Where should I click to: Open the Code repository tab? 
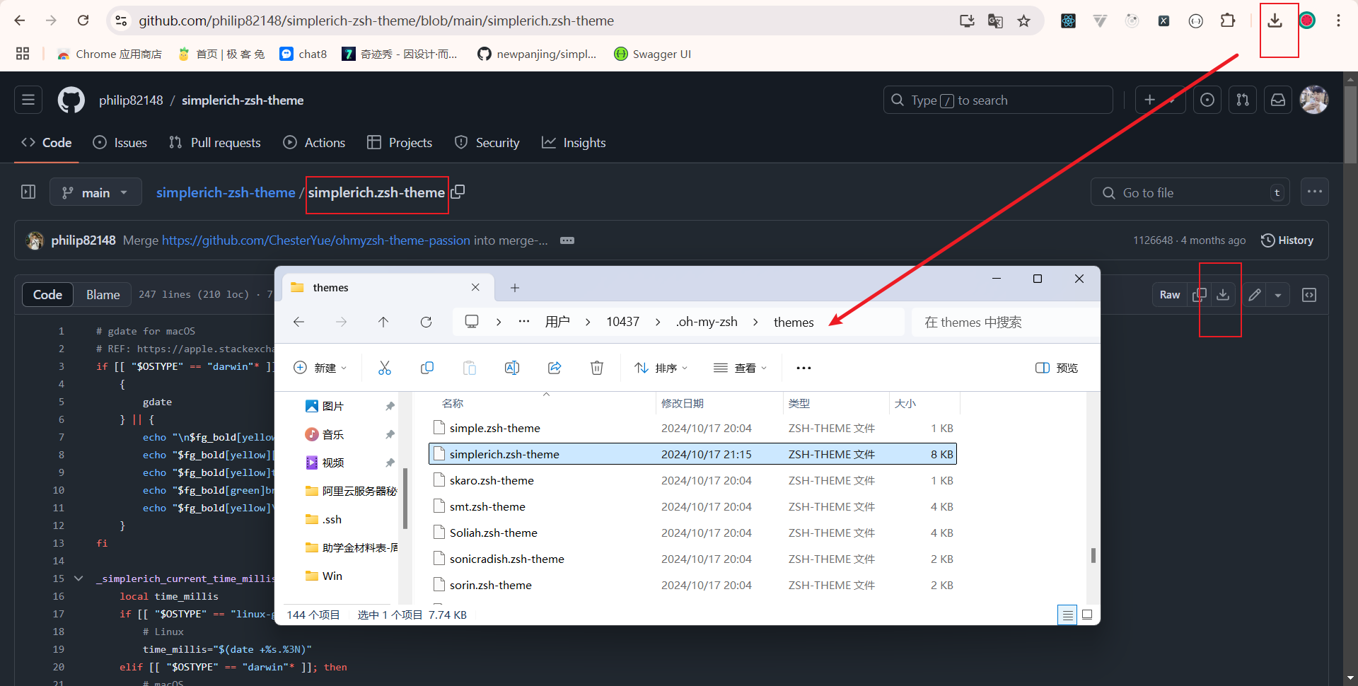click(x=46, y=143)
